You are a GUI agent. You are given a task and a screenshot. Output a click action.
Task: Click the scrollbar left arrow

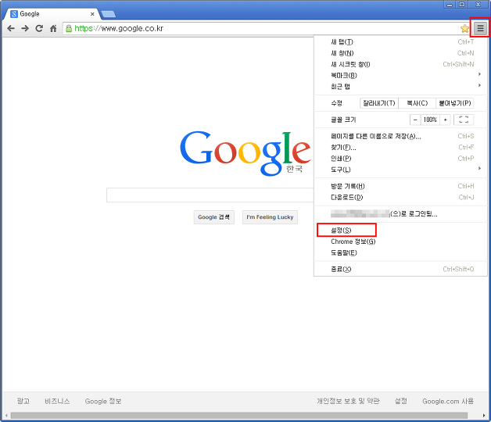[6, 416]
